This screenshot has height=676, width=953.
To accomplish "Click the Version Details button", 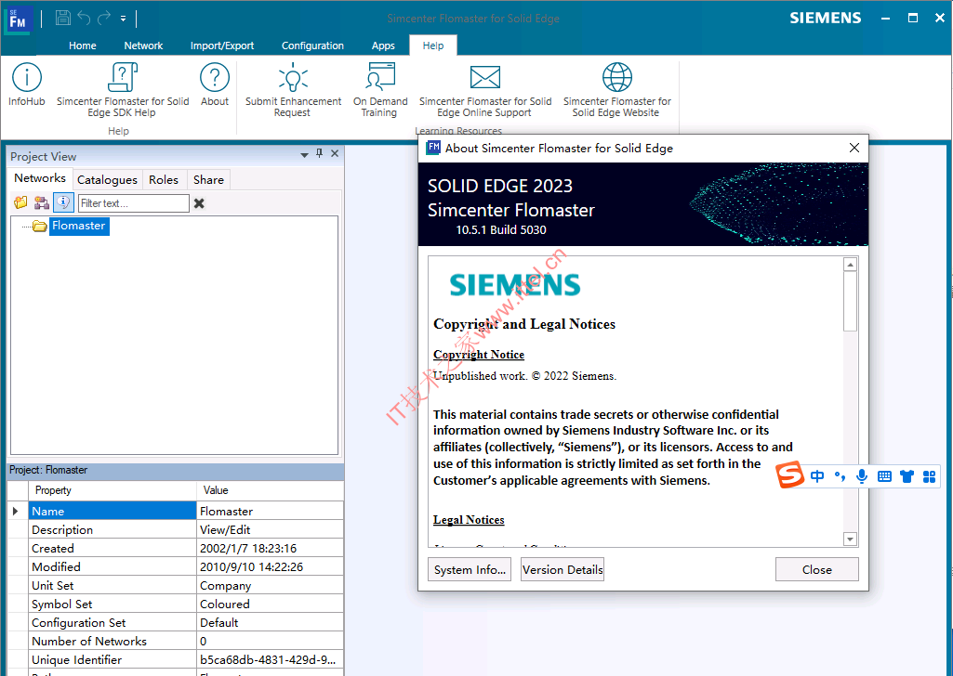I will click(x=563, y=570).
